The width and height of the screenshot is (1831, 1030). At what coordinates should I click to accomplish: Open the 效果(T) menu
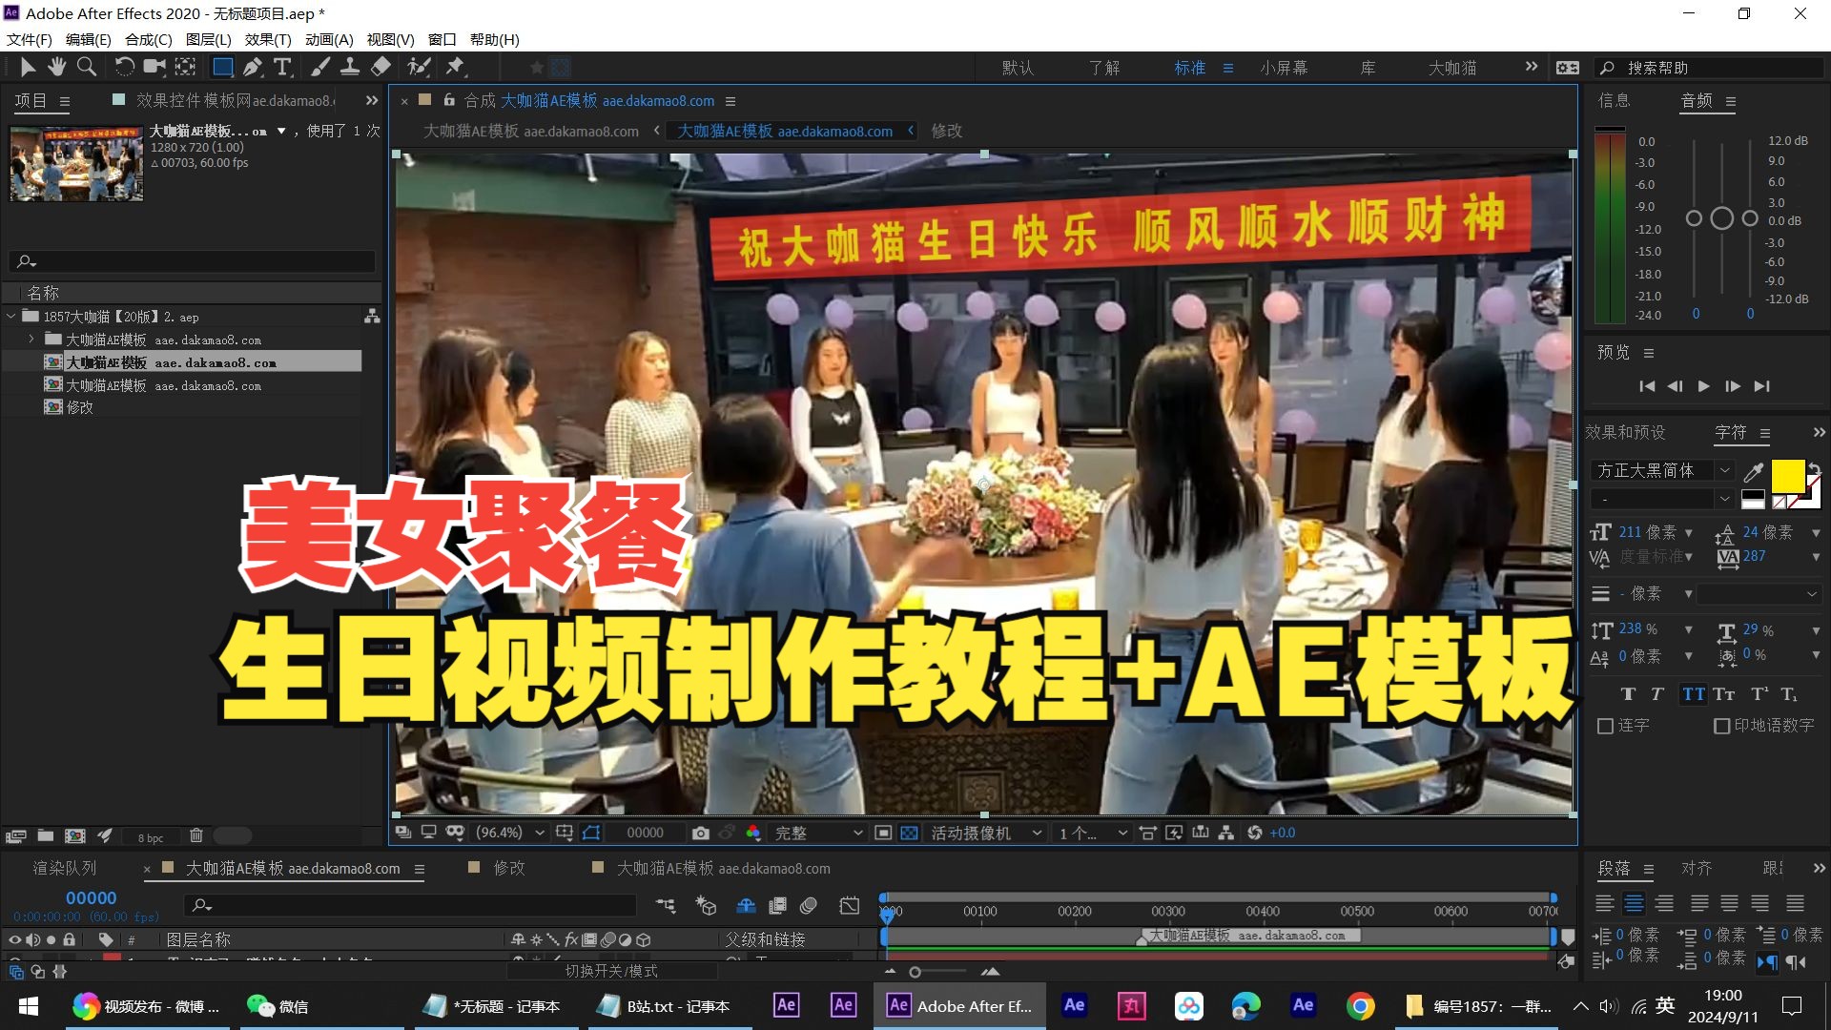click(268, 39)
